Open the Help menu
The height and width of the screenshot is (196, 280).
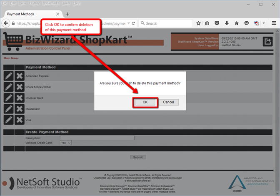click(77, 3)
